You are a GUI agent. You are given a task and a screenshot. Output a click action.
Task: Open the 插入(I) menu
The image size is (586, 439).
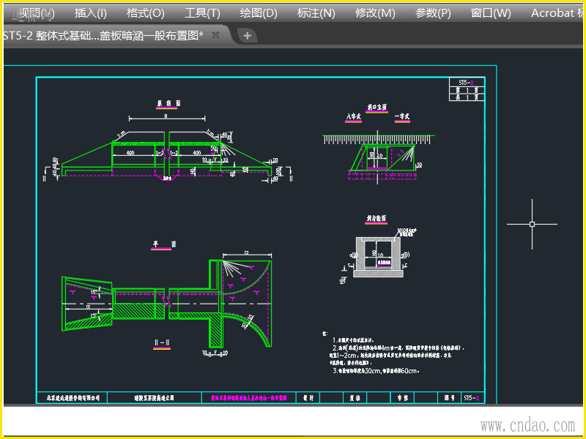point(90,12)
